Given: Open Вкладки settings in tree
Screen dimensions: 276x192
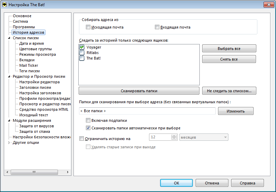Looking at the screenshot, I should 27,60.
